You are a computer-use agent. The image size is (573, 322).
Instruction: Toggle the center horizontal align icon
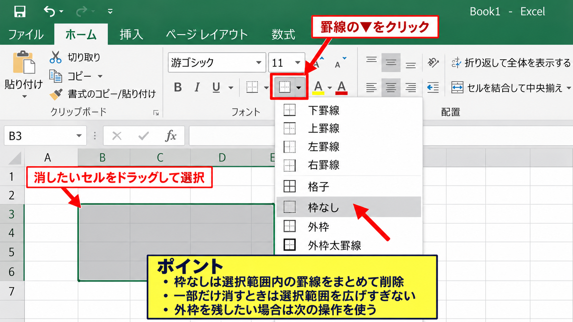click(391, 88)
